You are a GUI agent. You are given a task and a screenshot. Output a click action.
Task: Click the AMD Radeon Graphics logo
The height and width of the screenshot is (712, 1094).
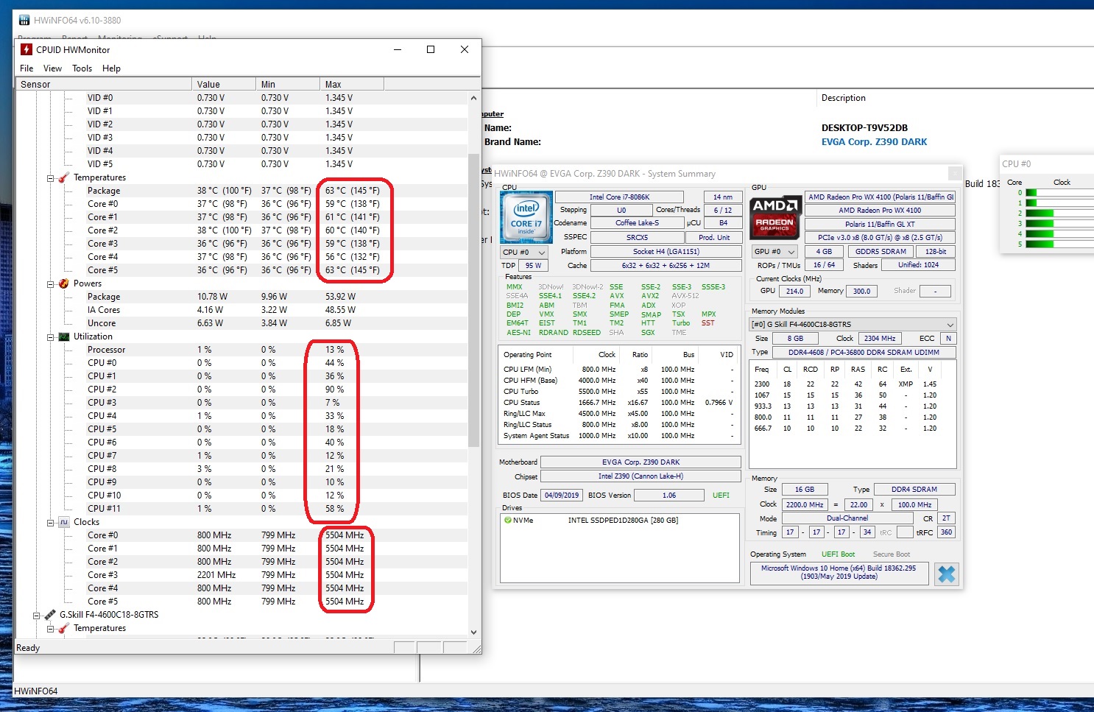774,217
